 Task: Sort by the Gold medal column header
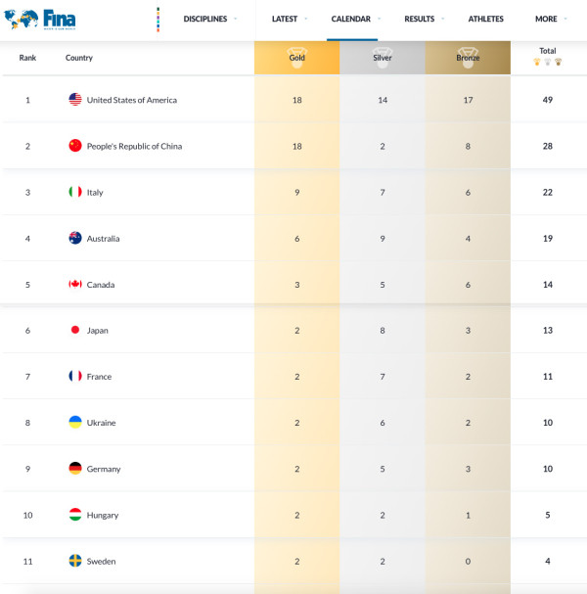tap(296, 58)
